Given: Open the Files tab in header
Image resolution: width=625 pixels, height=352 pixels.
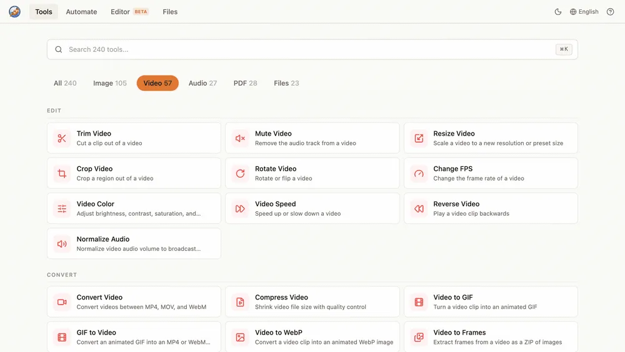Looking at the screenshot, I should pos(170,11).
